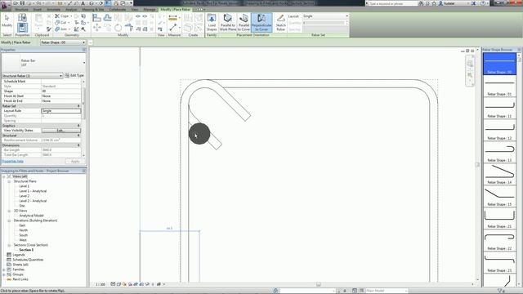This screenshot has height=294, width=523.
Task: Open Level 1 - Analytical structural plan
Action: [33, 191]
